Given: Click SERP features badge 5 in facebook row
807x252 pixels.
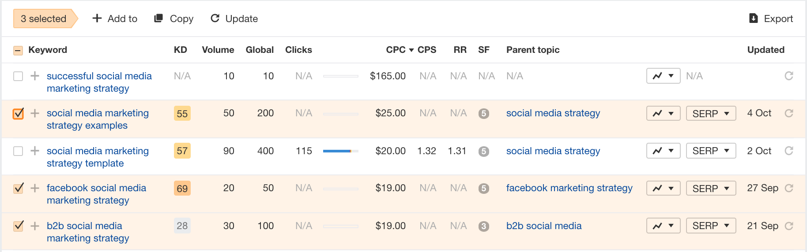Looking at the screenshot, I should tap(484, 189).
